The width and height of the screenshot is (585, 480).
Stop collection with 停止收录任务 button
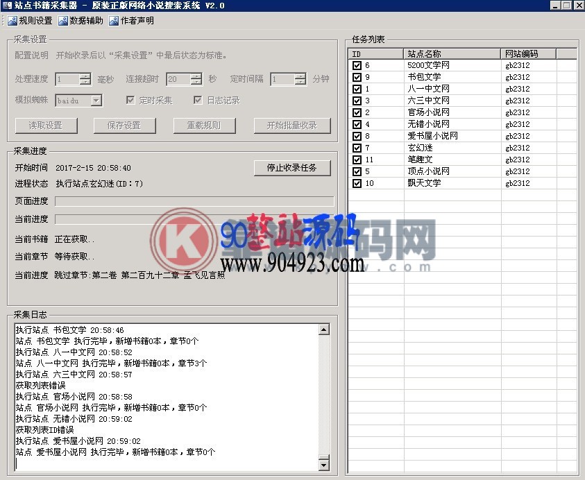pos(292,168)
